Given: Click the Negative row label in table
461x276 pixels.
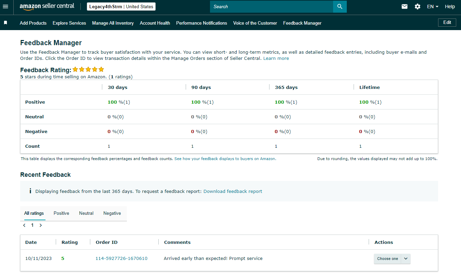Looking at the screenshot, I should click(36, 131).
